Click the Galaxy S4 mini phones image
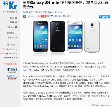The image size is (112, 107). [x=66, y=39]
